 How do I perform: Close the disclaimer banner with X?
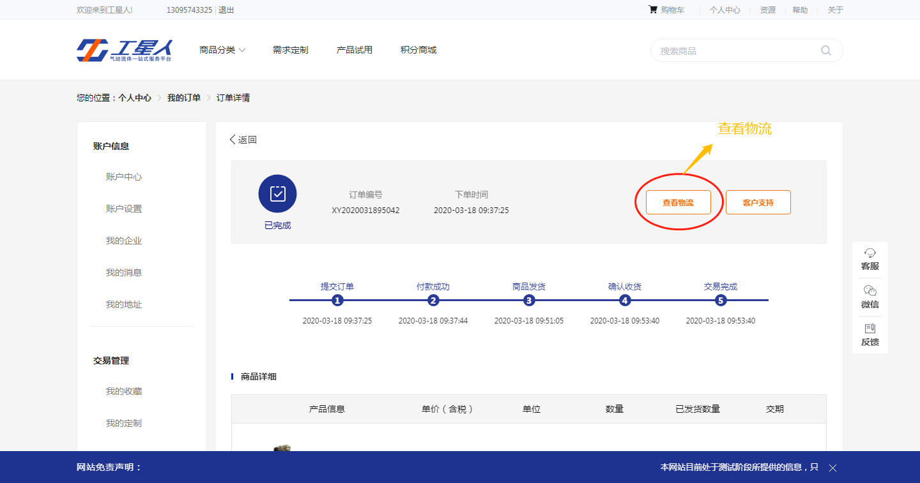tap(832, 468)
